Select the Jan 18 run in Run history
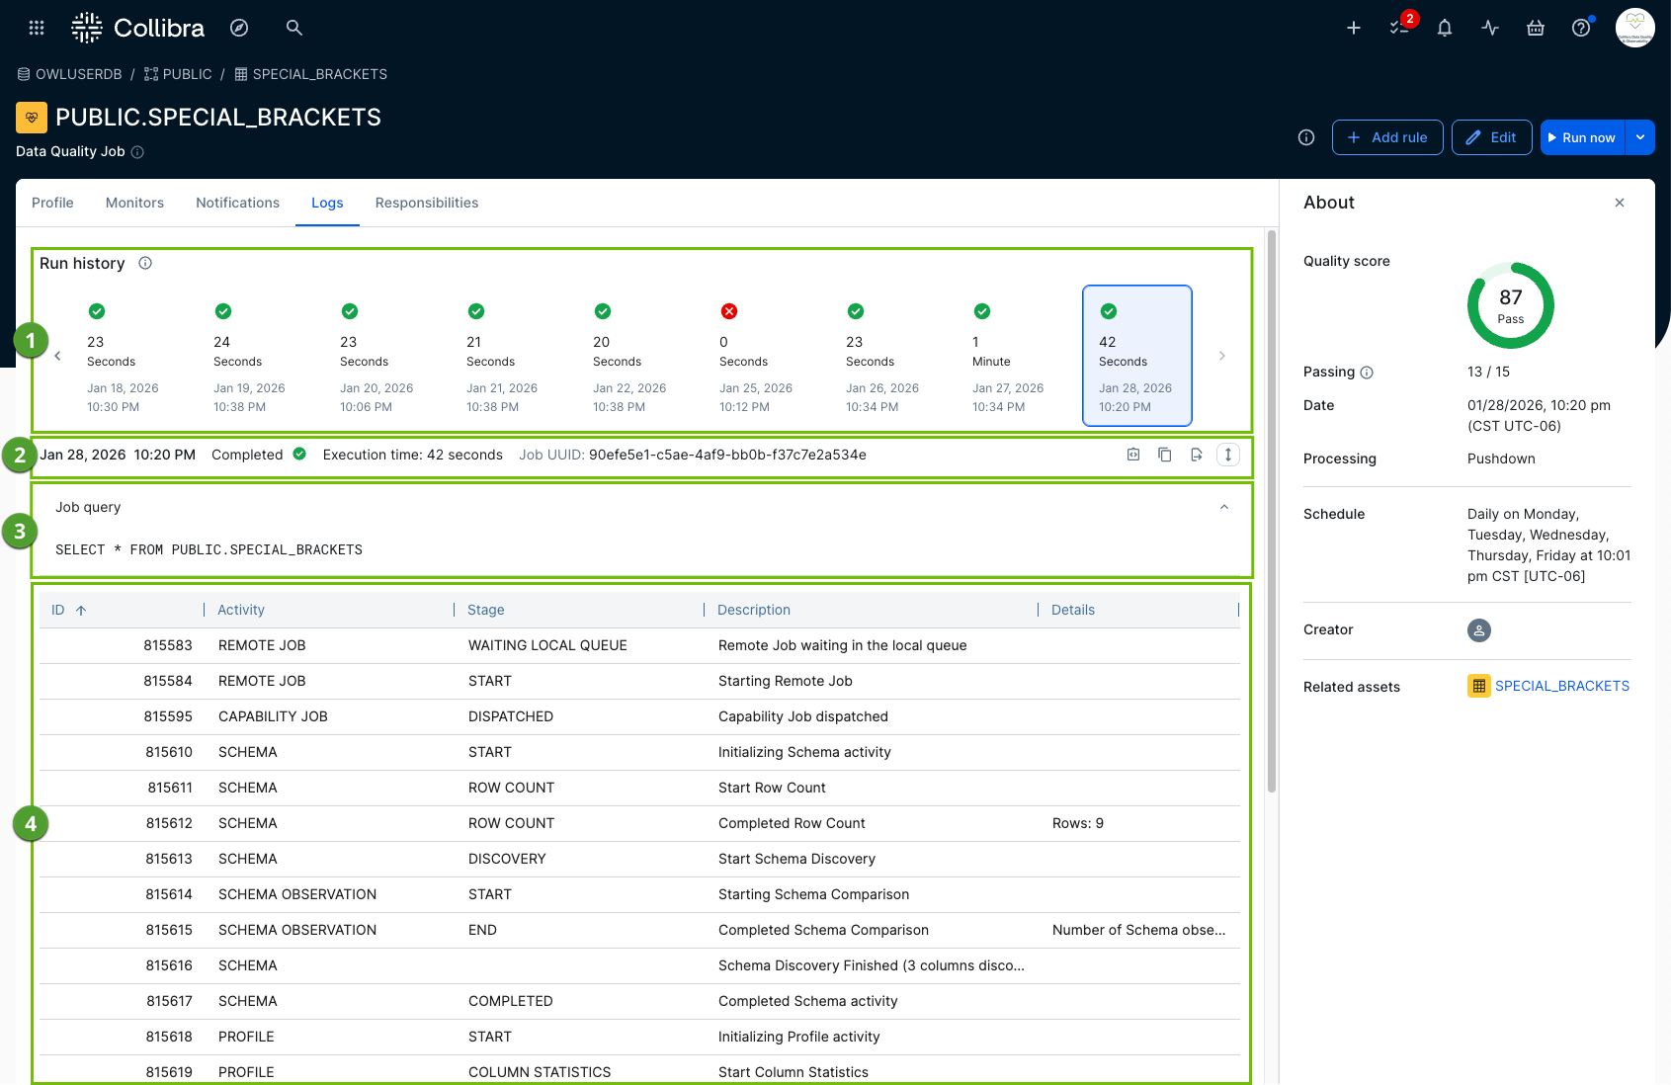The height and width of the screenshot is (1085, 1671). [122, 356]
